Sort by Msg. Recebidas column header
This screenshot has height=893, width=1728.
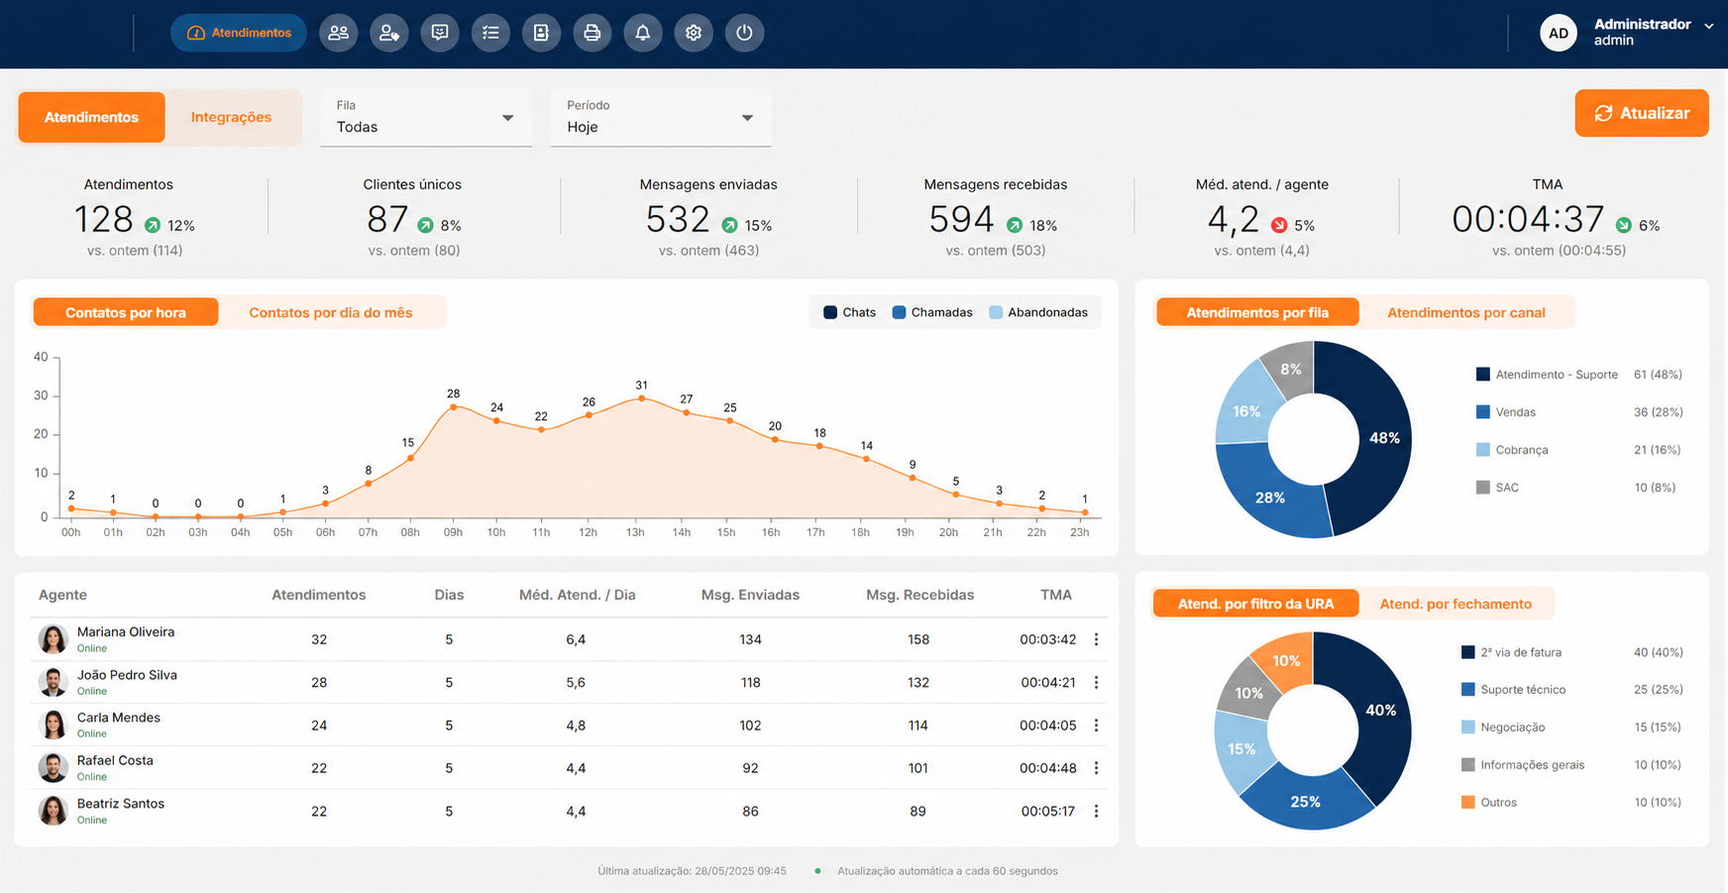(x=920, y=595)
